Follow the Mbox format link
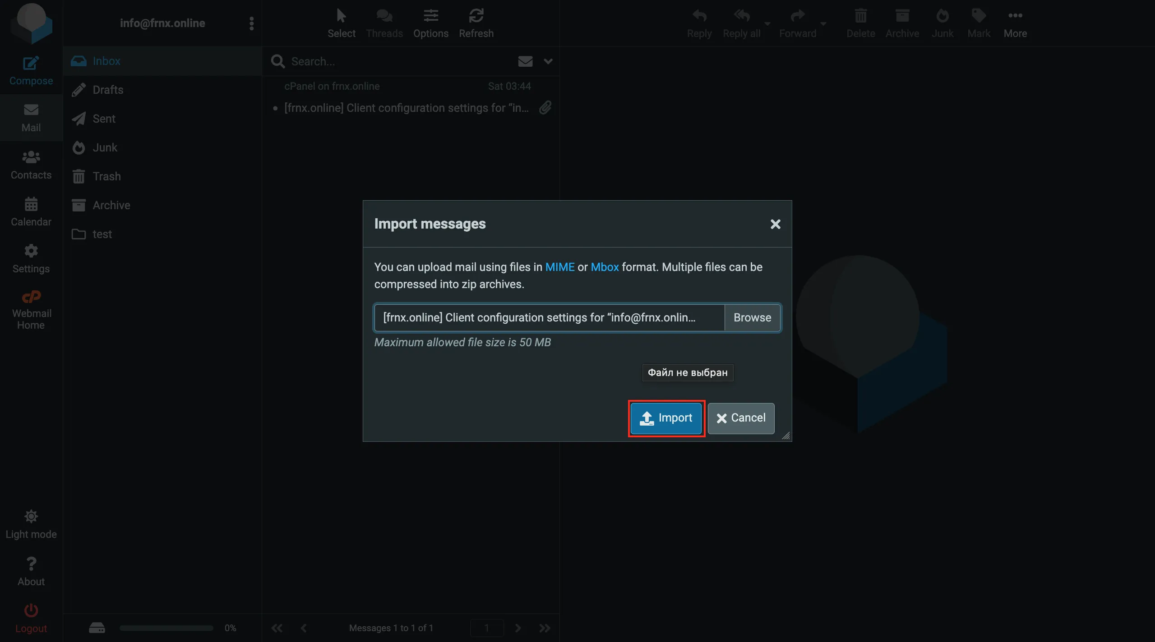The image size is (1155, 642). (605, 267)
